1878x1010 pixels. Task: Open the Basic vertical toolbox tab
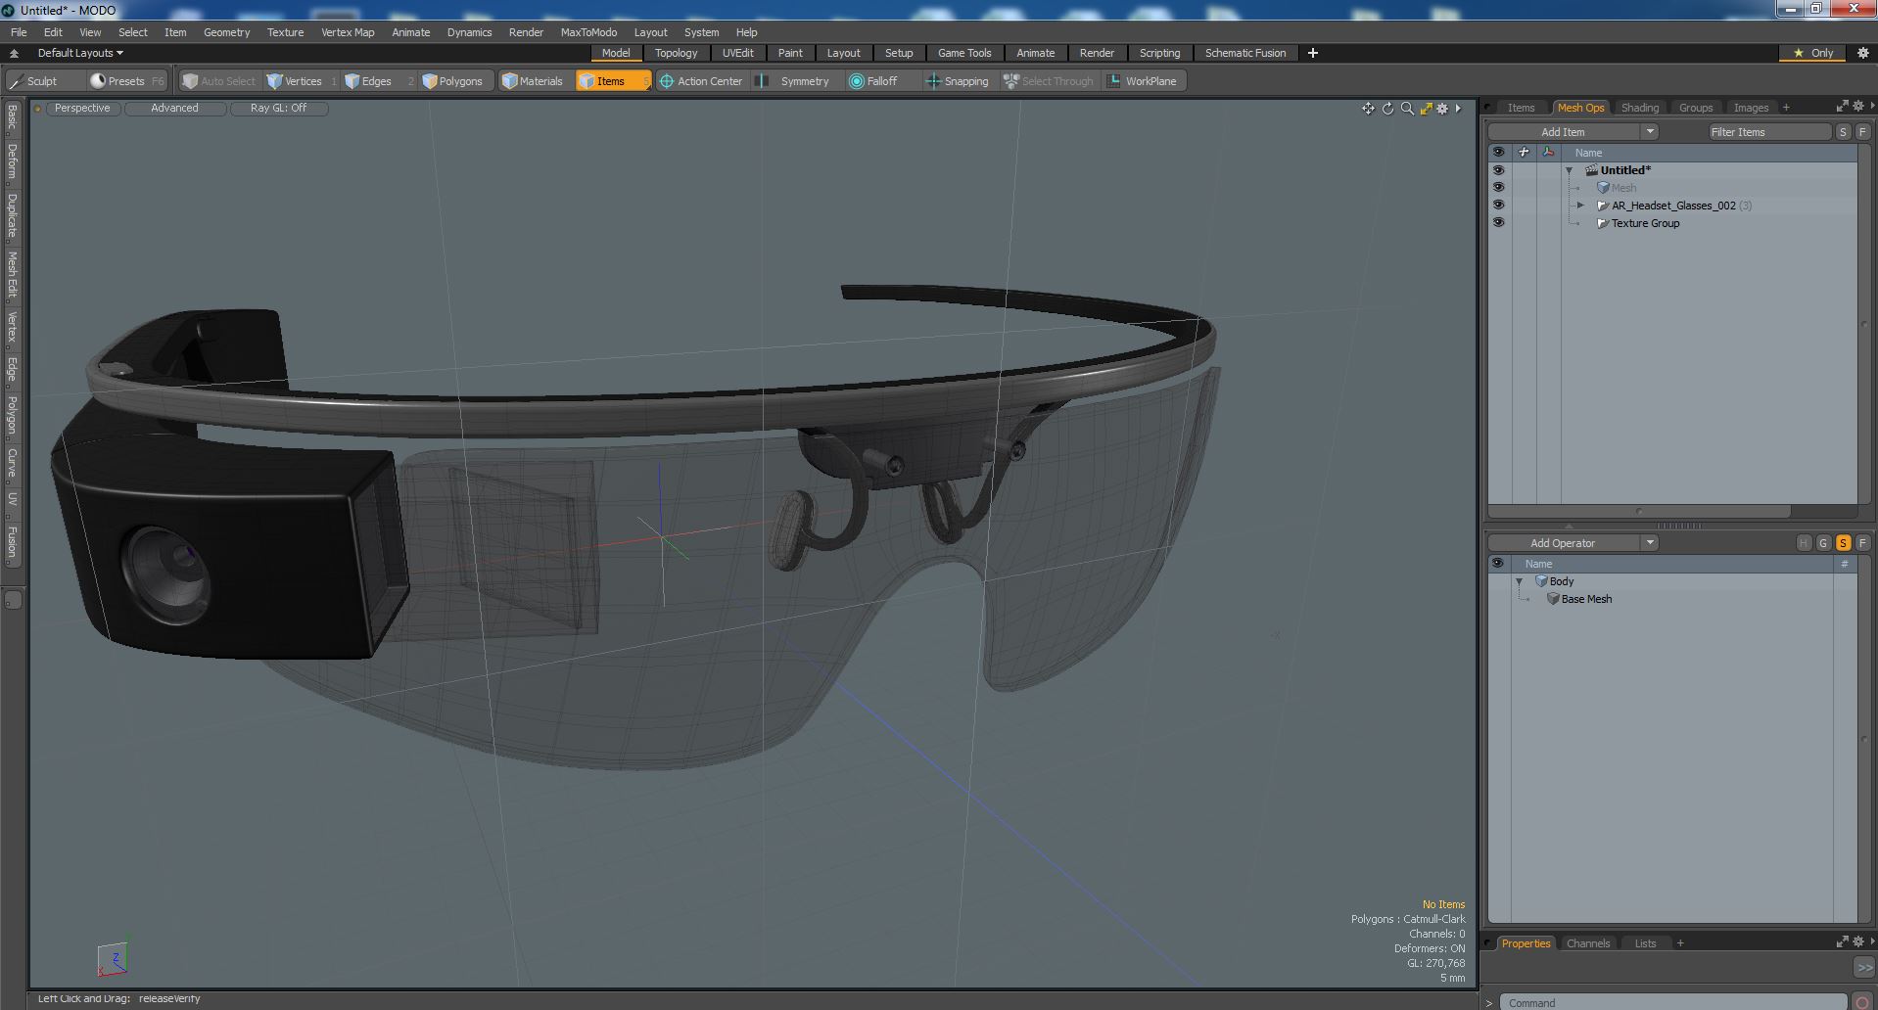point(12,118)
